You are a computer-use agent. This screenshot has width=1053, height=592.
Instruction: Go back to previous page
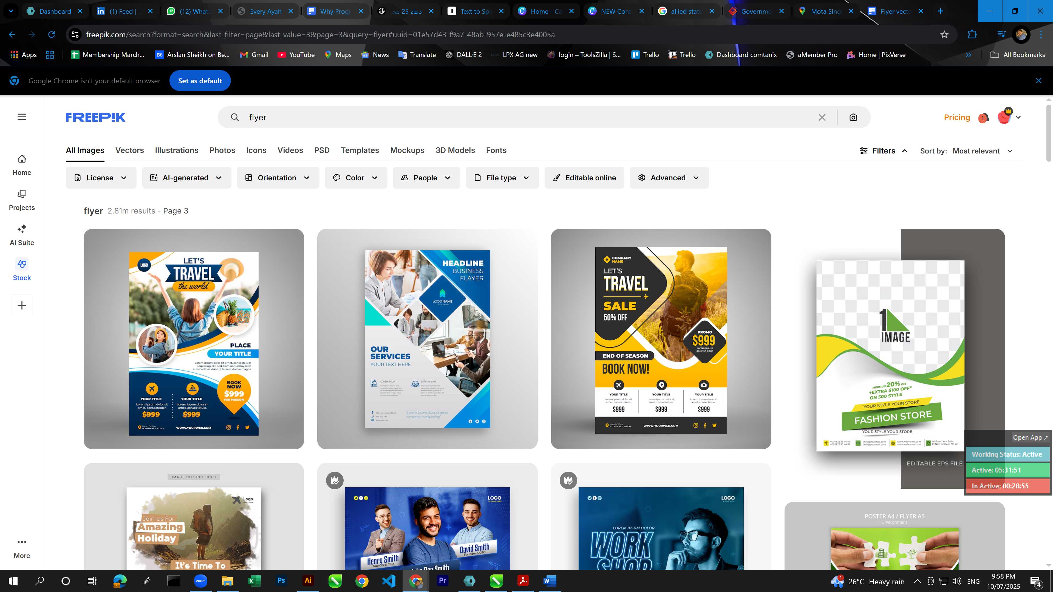point(12,35)
